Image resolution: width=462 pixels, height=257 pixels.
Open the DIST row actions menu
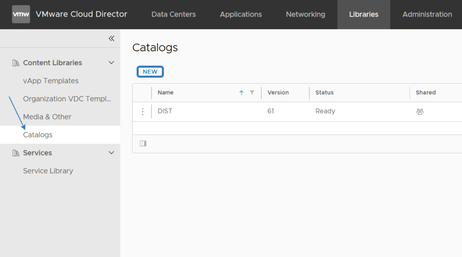143,111
